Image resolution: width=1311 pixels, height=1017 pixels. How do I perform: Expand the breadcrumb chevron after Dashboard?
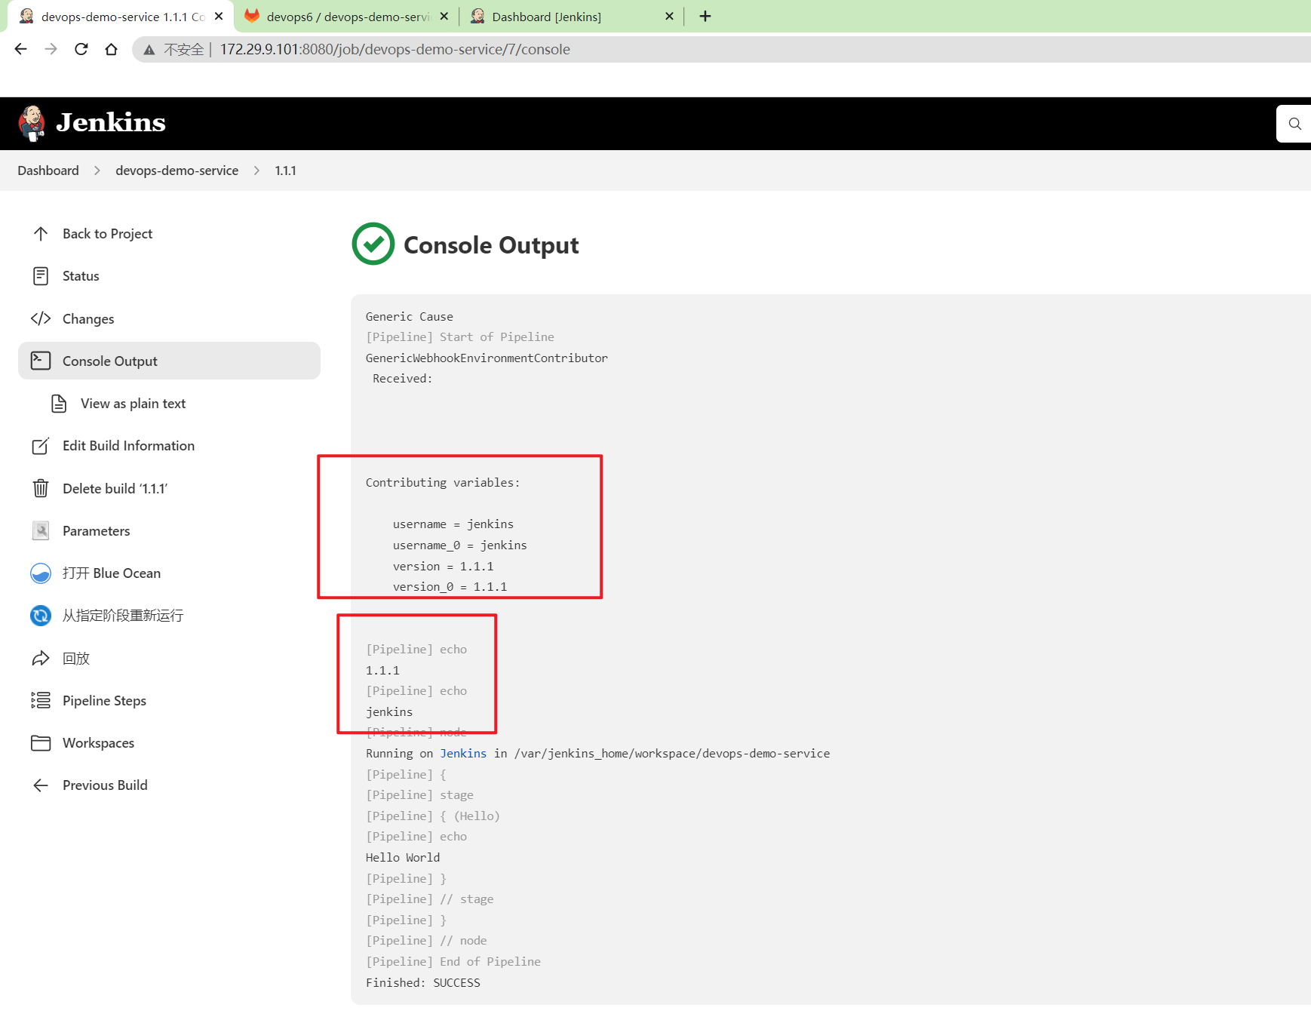click(x=97, y=171)
